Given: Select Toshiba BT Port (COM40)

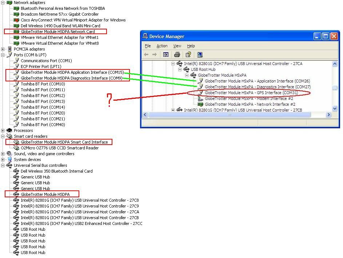Looking at the screenshot, I should click(43, 125).
